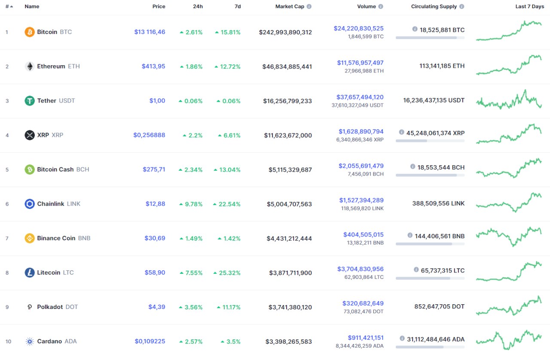Sort table by Volume header
Screen dimensions: 550x357
point(367,7)
